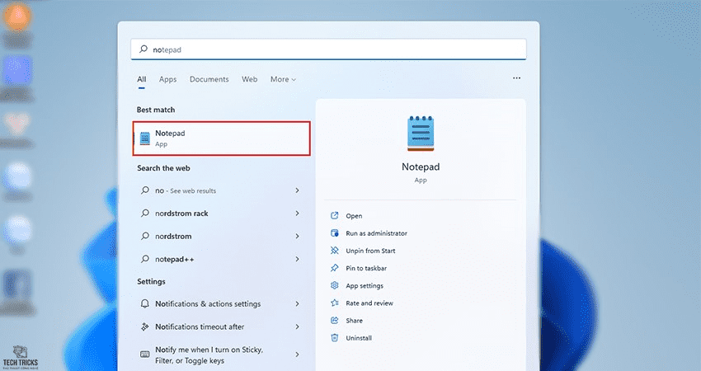Screen dimensions: 701x371
Task: Click the Open icon in preview pane
Action: pos(334,215)
